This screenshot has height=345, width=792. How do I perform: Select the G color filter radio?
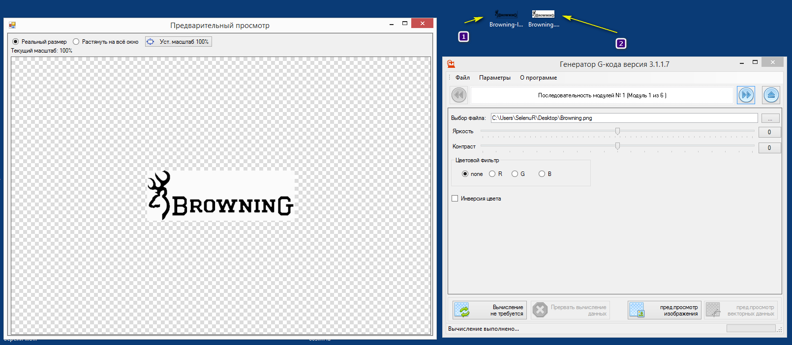coord(518,174)
